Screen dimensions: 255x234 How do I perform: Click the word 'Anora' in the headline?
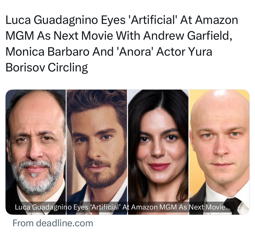point(135,51)
